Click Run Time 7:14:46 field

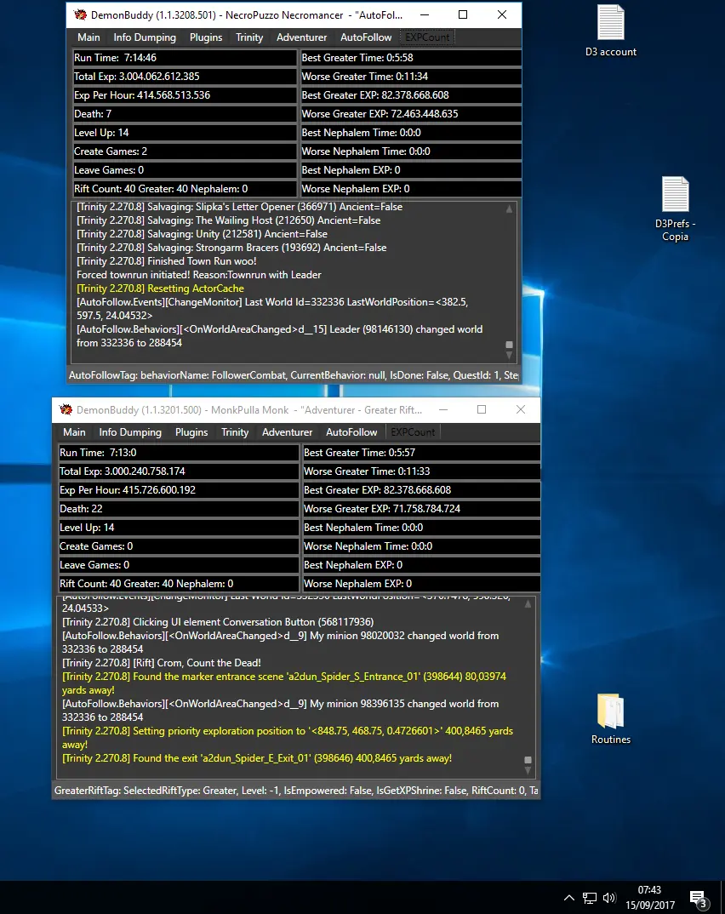coord(185,58)
